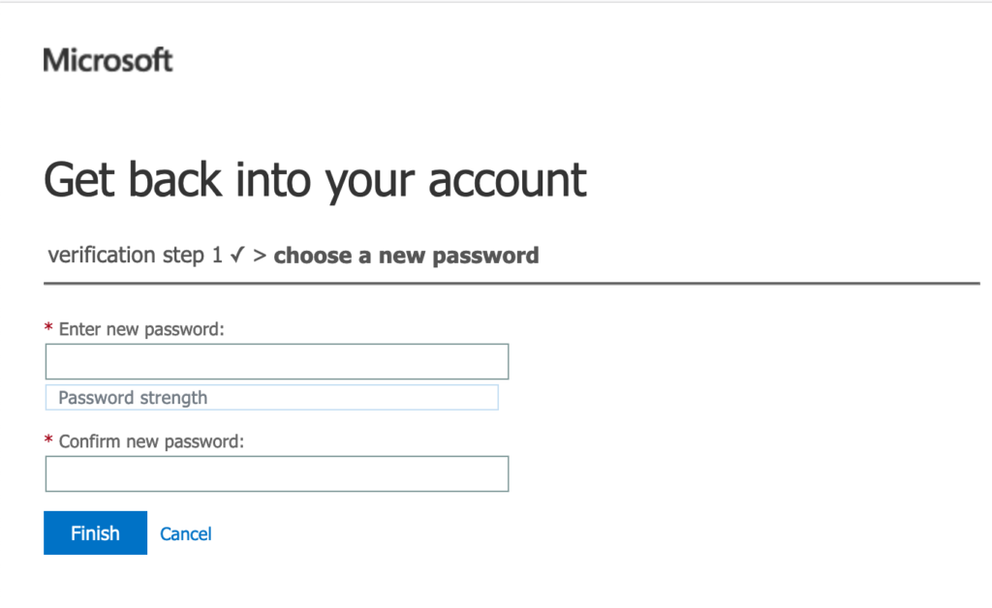Viewport: 992px width, 608px height.
Task: Click the Microsoft logo
Action: coord(108,60)
